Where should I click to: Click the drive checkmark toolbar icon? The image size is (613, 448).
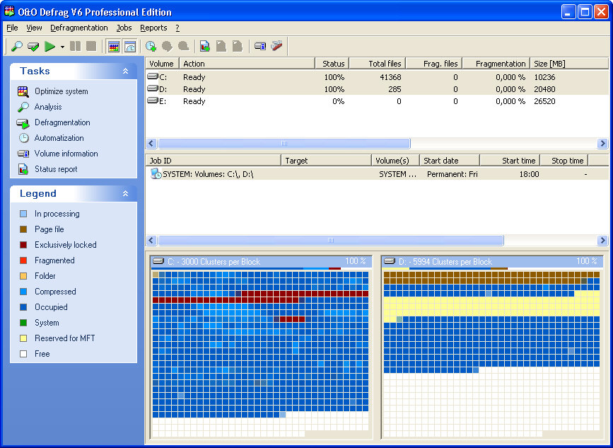tap(33, 46)
